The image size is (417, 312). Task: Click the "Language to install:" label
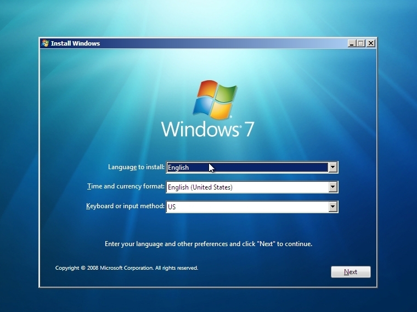[x=136, y=167]
